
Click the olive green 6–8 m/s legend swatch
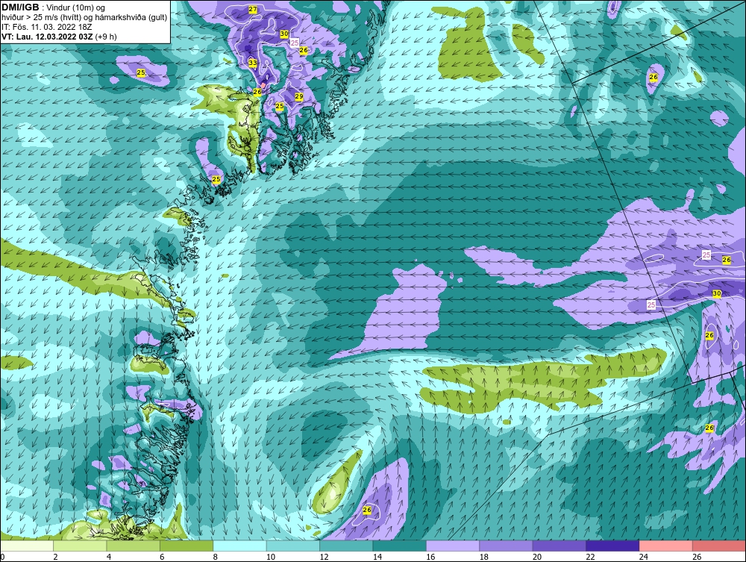click(186, 546)
